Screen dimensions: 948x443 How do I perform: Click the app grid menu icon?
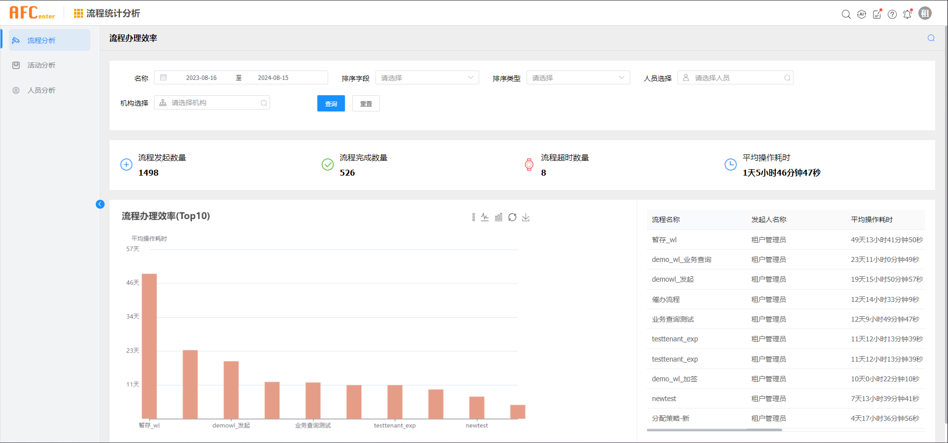(78, 13)
